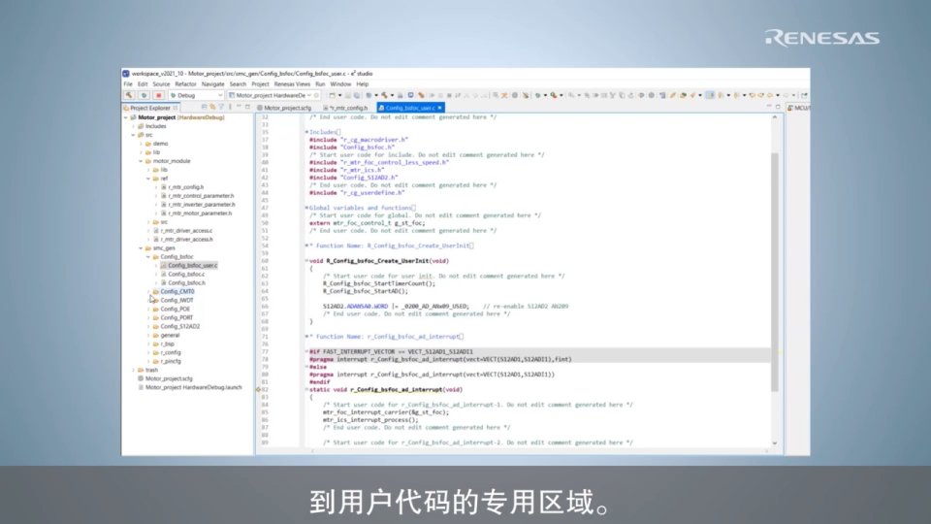The width and height of the screenshot is (931, 524).
Task: Open the Renesas Views menu
Action: [x=292, y=84]
